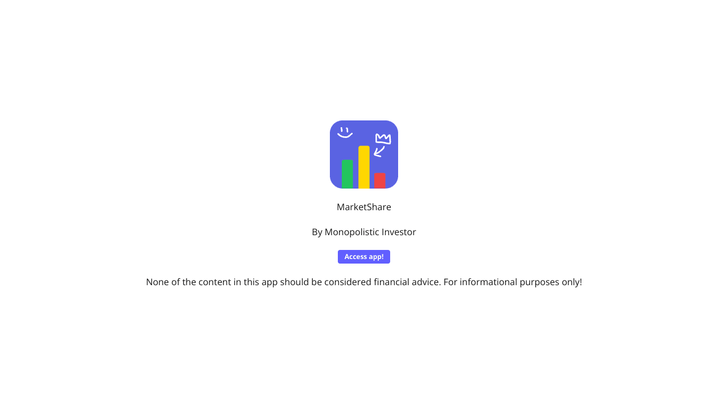Click the white crown doodle in the logo
Viewport: 728px width, 409px height.
383,139
